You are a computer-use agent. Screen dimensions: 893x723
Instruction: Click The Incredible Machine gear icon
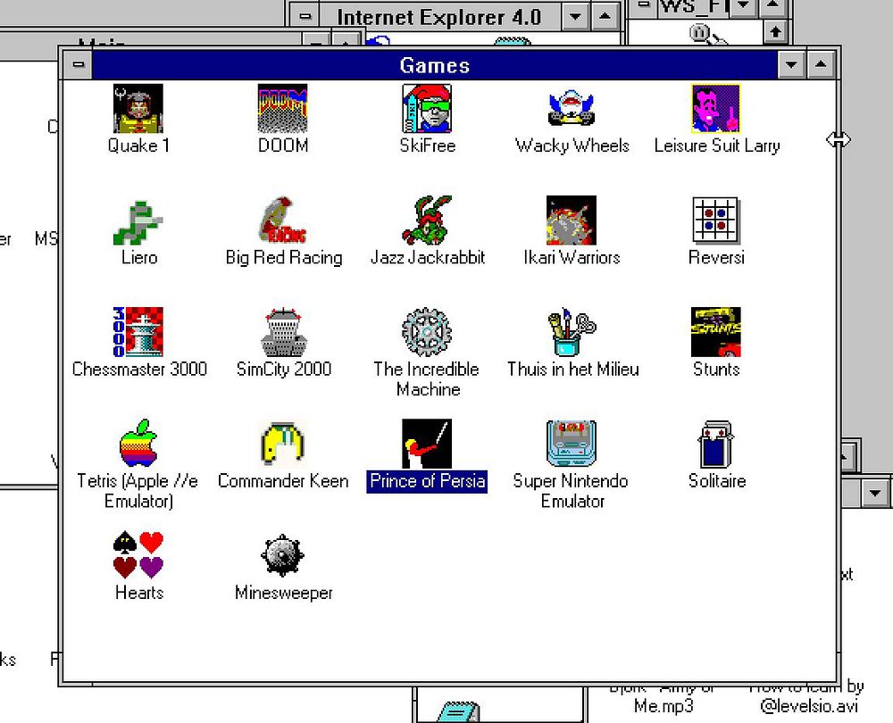click(x=427, y=332)
